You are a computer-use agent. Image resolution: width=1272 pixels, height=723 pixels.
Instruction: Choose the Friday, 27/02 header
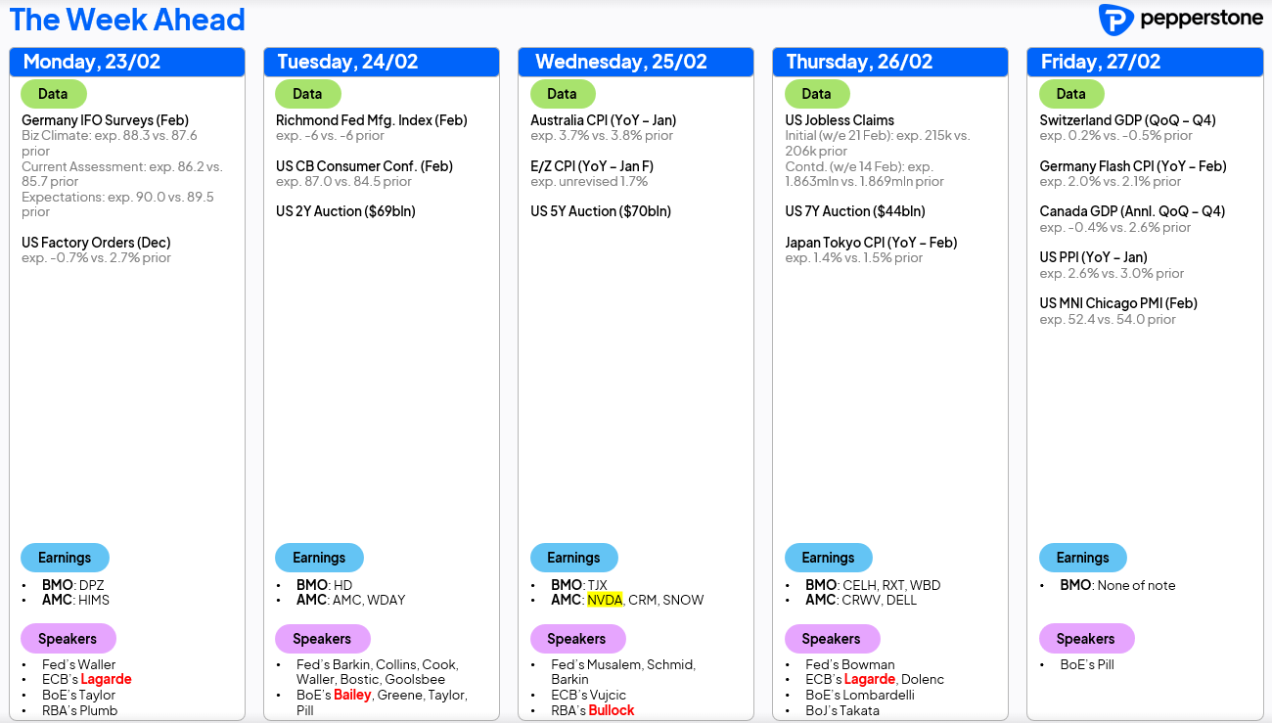pos(1101,62)
